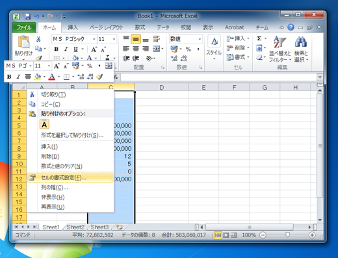Expand the mini toolbar font size dropdown
The width and height of the screenshot is (338, 258).
click(x=49, y=66)
